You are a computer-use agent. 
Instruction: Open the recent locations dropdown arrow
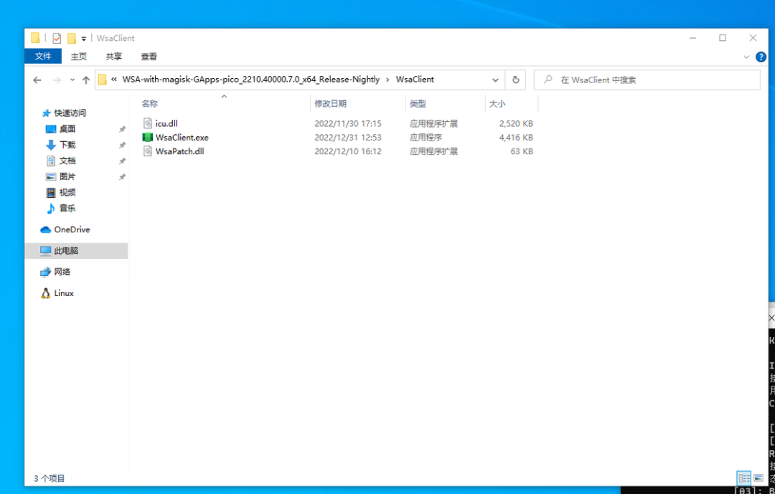click(72, 80)
